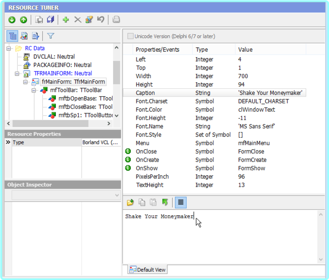Click the tree vertical scrollbar down arrow
The height and width of the screenshot is (280, 329).
[117, 116]
